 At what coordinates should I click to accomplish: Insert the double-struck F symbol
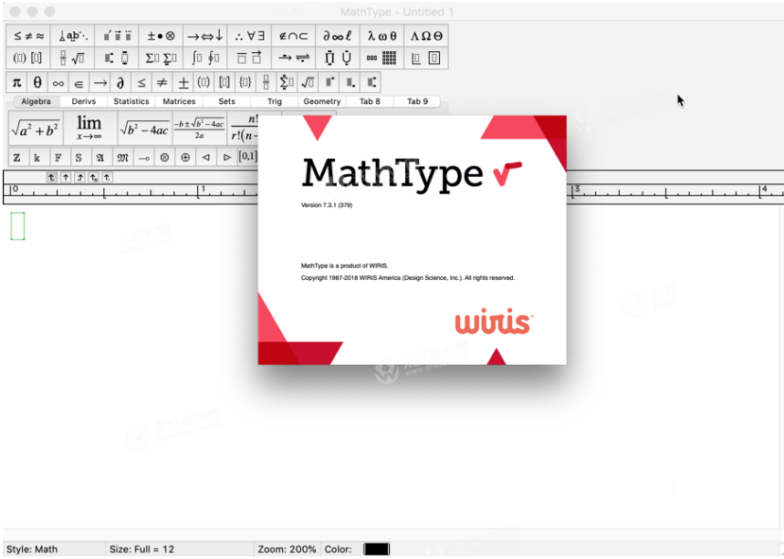click(58, 158)
